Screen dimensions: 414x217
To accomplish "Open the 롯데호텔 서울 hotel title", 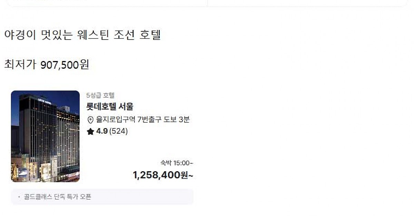I will 110,106.
